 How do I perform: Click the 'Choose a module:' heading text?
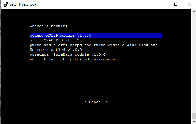(49, 26)
